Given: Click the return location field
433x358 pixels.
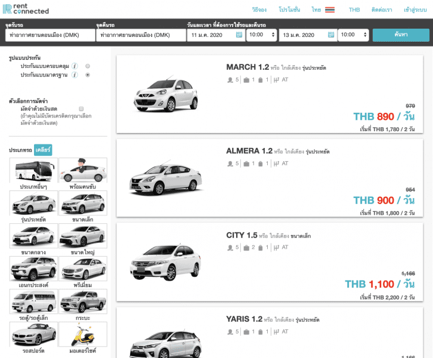Looking at the screenshot, I should tap(141, 35).
